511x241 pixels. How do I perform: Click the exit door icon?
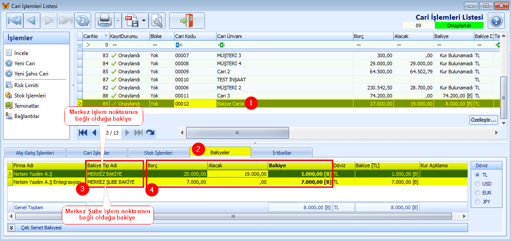tap(187, 21)
